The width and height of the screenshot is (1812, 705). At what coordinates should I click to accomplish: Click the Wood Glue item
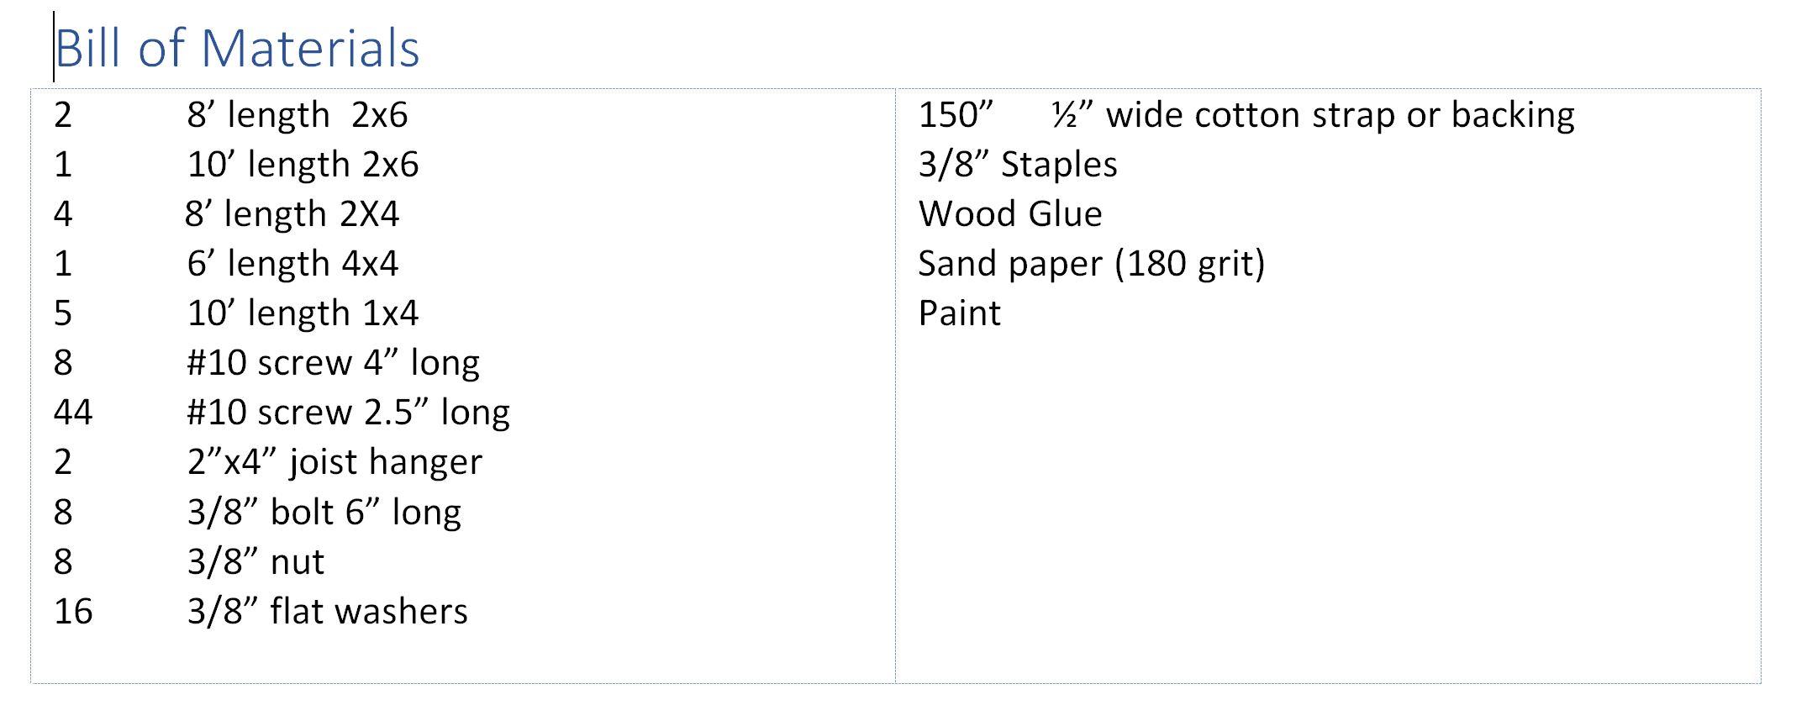click(1009, 214)
